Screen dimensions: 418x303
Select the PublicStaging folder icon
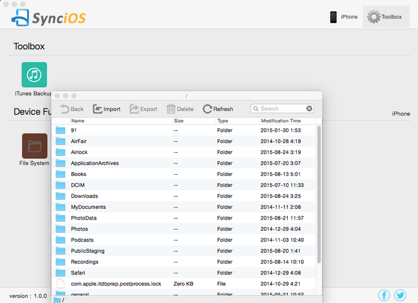pos(60,251)
